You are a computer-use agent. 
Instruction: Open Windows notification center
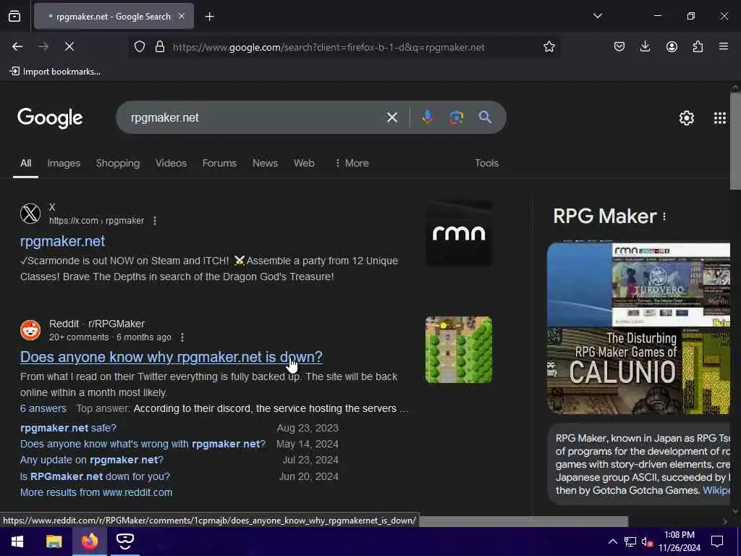pos(717,542)
